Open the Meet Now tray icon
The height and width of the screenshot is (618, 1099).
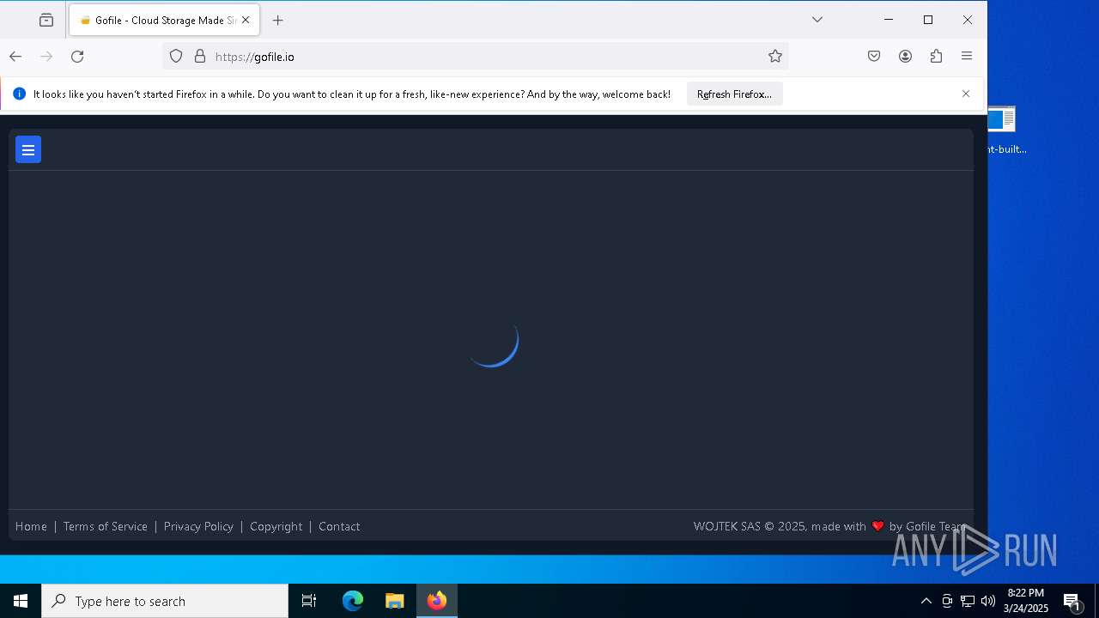[x=947, y=601]
